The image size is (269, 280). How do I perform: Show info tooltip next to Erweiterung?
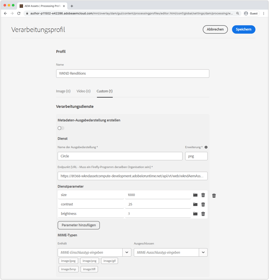point(206,147)
